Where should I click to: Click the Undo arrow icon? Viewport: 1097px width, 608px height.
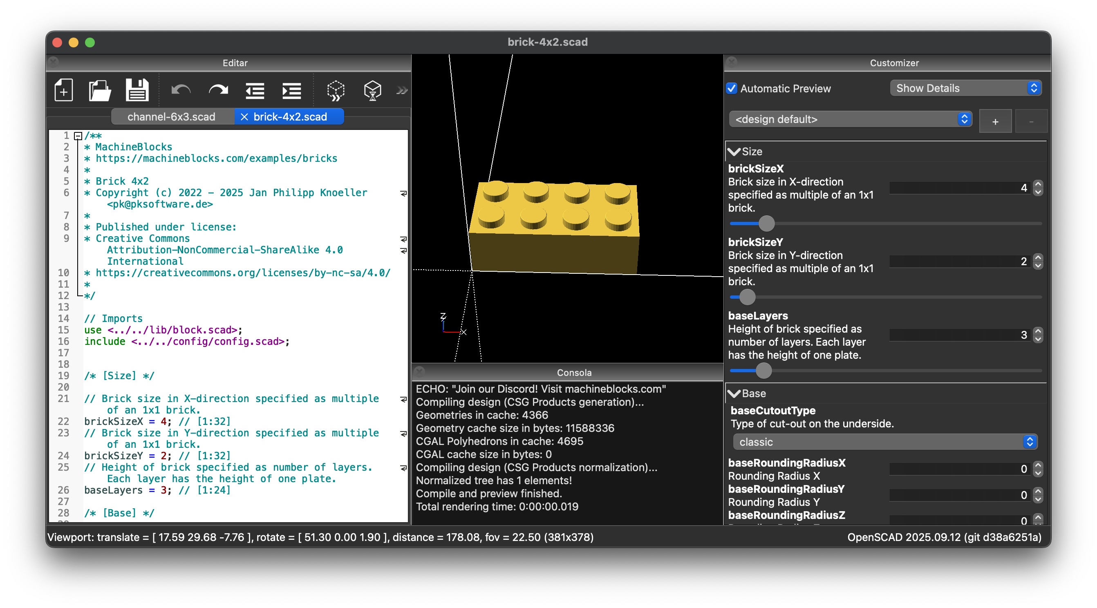(x=181, y=90)
